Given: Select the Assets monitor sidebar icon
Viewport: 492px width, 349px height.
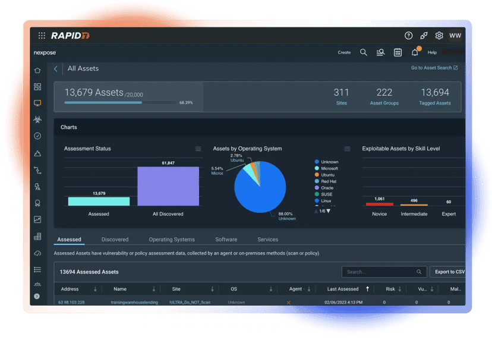Looking at the screenshot, I should (37, 103).
